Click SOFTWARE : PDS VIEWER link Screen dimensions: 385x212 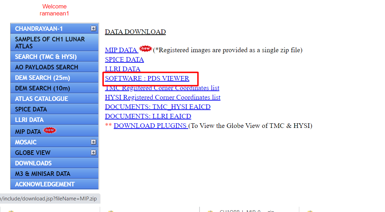point(147,78)
